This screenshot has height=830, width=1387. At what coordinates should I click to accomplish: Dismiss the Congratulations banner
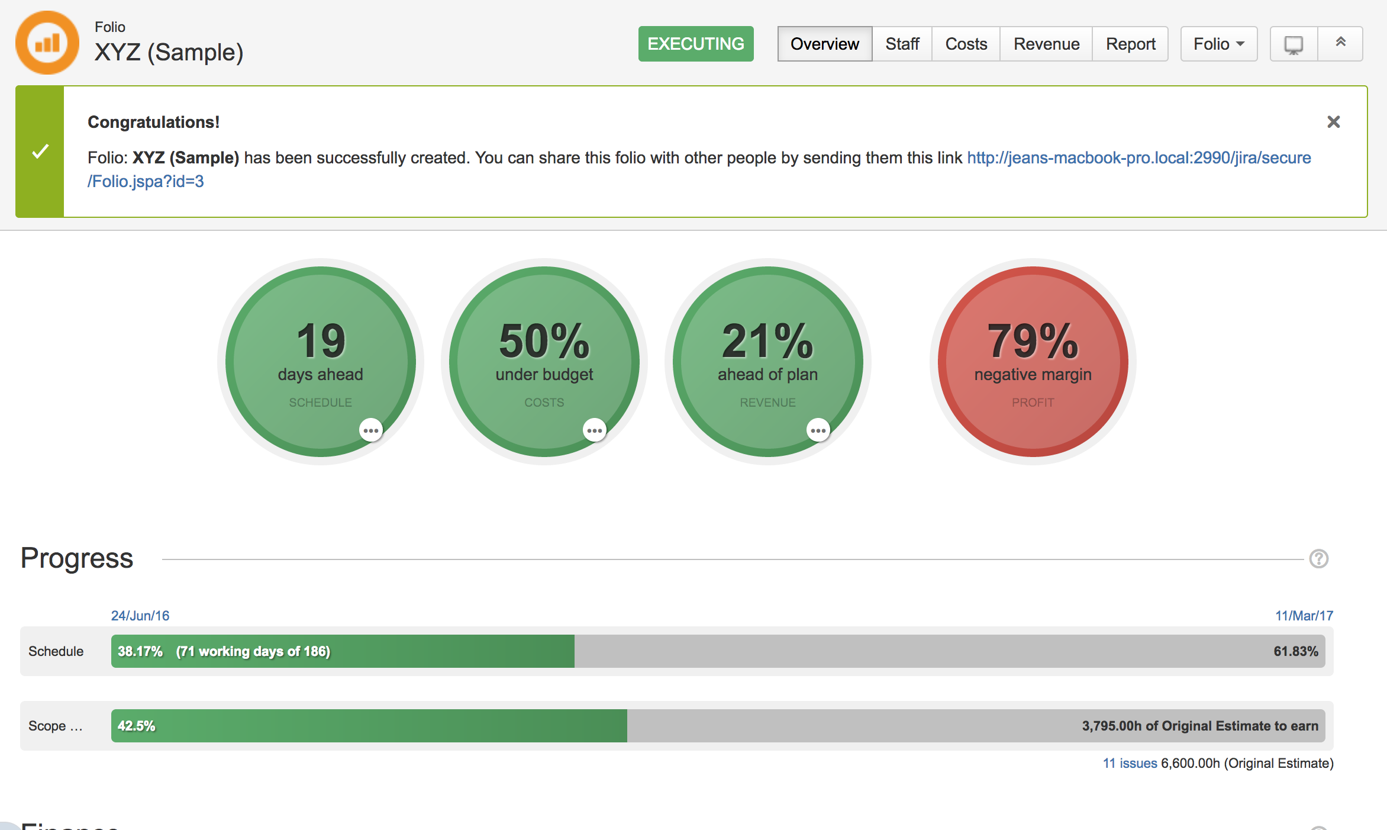pos(1333,122)
